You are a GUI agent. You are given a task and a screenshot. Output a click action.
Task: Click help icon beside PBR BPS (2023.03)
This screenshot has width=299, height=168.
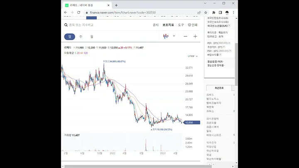click(230, 51)
